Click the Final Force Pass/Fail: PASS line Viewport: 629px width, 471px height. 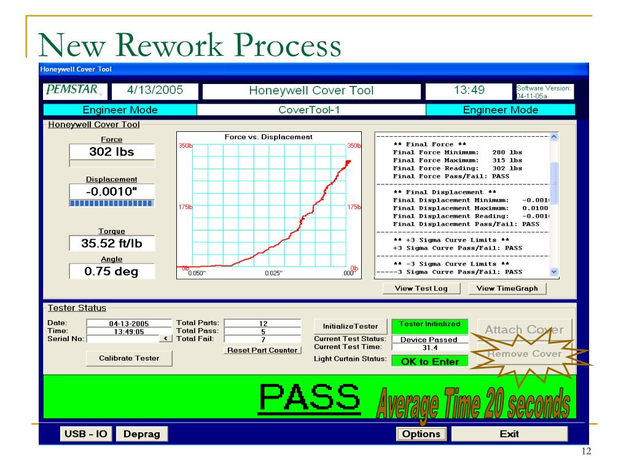451,176
